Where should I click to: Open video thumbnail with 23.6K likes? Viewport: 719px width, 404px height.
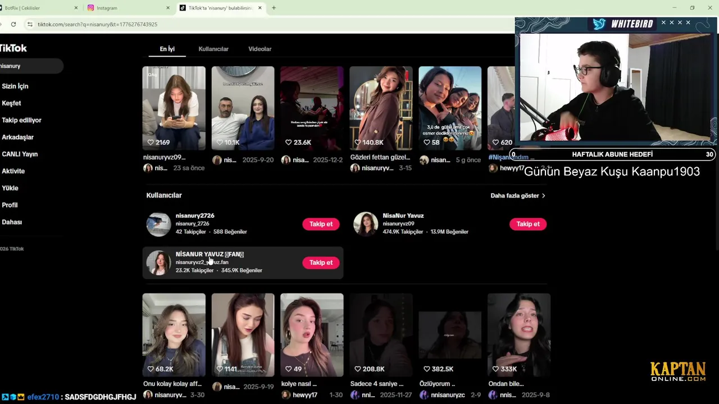312,108
